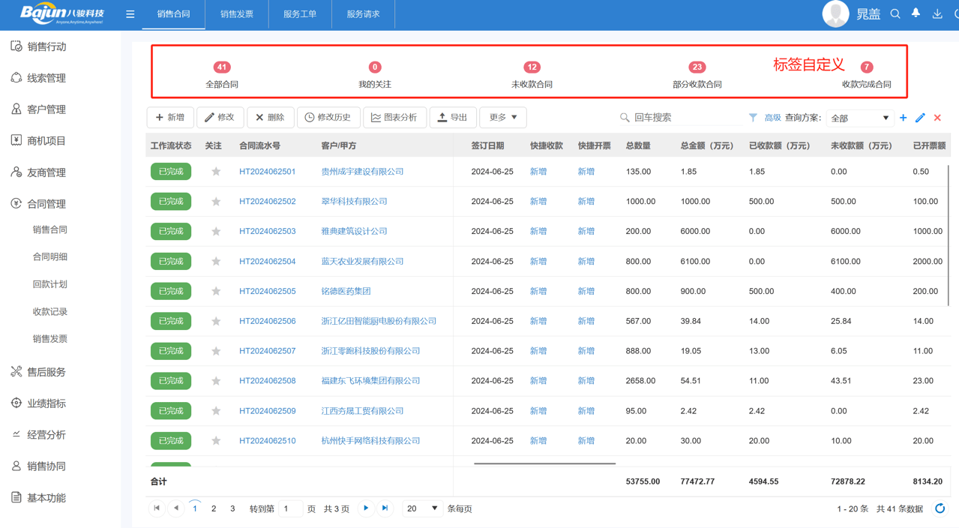The width and height of the screenshot is (959, 528).
Task: Star the HT2024062501 contract row
Action: pos(216,171)
